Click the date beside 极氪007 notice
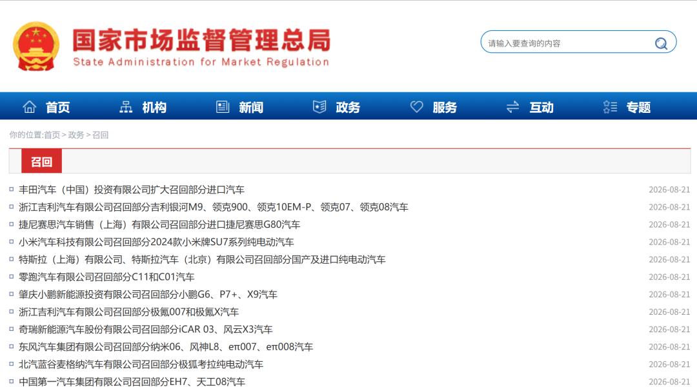This screenshot has width=697, height=387. 669,312
